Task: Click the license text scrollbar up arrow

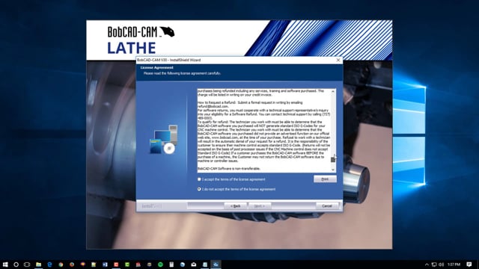Action: [333, 91]
